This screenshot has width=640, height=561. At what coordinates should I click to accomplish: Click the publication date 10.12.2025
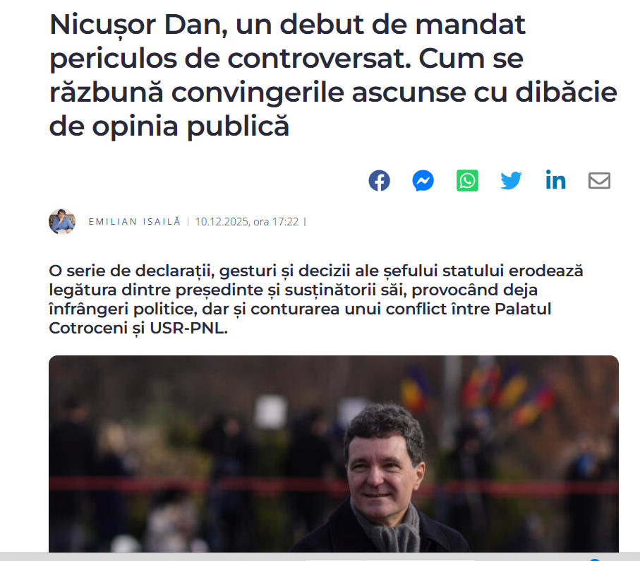pyautogui.click(x=222, y=222)
